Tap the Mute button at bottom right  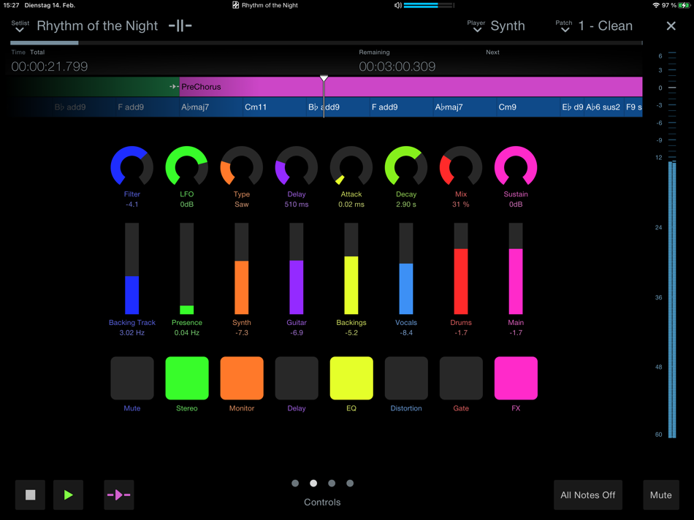(660, 494)
